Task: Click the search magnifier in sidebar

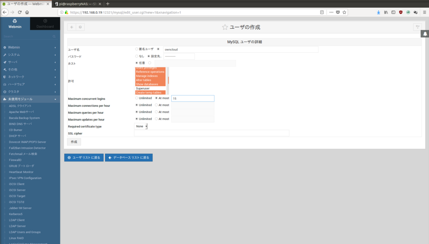Action: [x=54, y=36]
